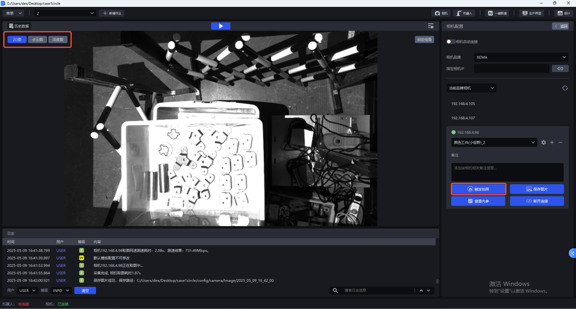
Task: Click the display settings icon above the image
Action: pos(431,26)
